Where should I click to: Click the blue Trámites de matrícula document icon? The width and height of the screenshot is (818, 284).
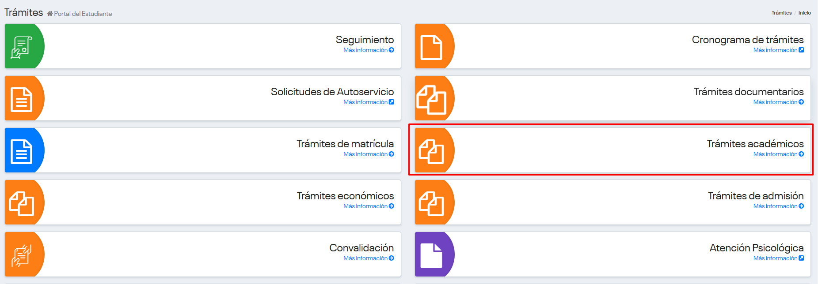pos(21,151)
